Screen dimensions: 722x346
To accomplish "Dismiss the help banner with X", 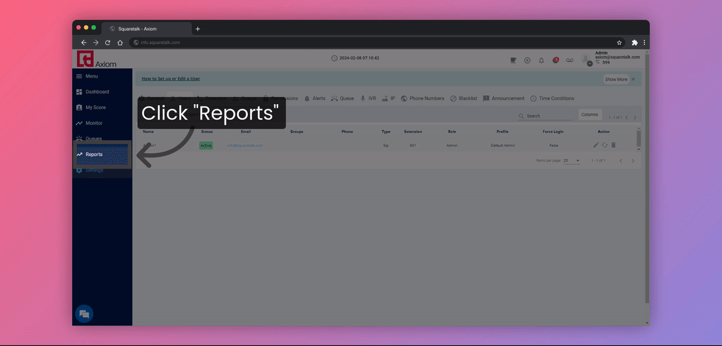I will [x=633, y=79].
